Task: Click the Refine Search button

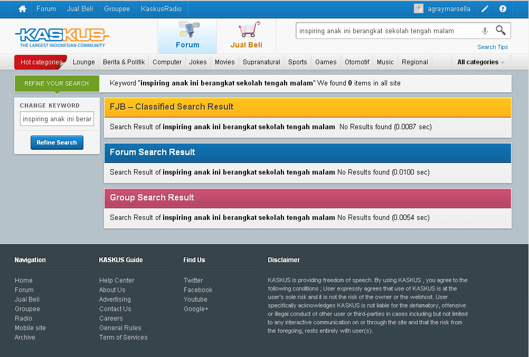Action: pos(56,142)
